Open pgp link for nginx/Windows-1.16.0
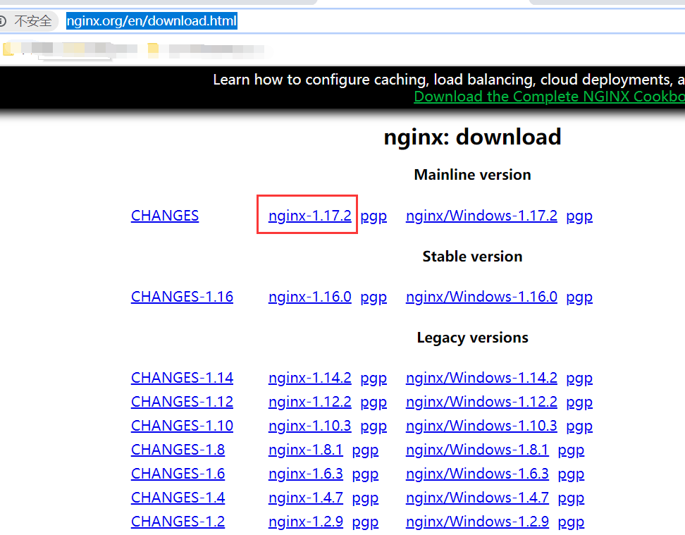 [x=579, y=298]
